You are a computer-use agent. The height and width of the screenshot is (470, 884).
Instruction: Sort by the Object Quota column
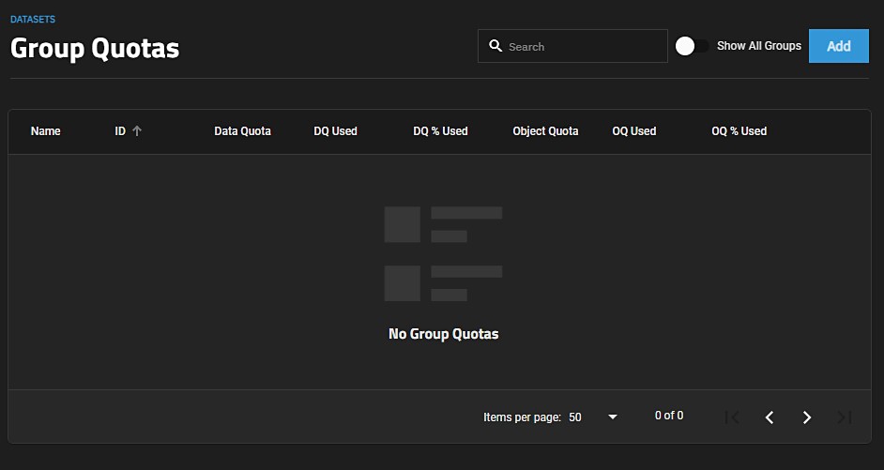coord(545,131)
